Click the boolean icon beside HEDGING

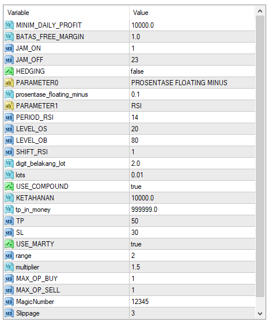click(9, 71)
